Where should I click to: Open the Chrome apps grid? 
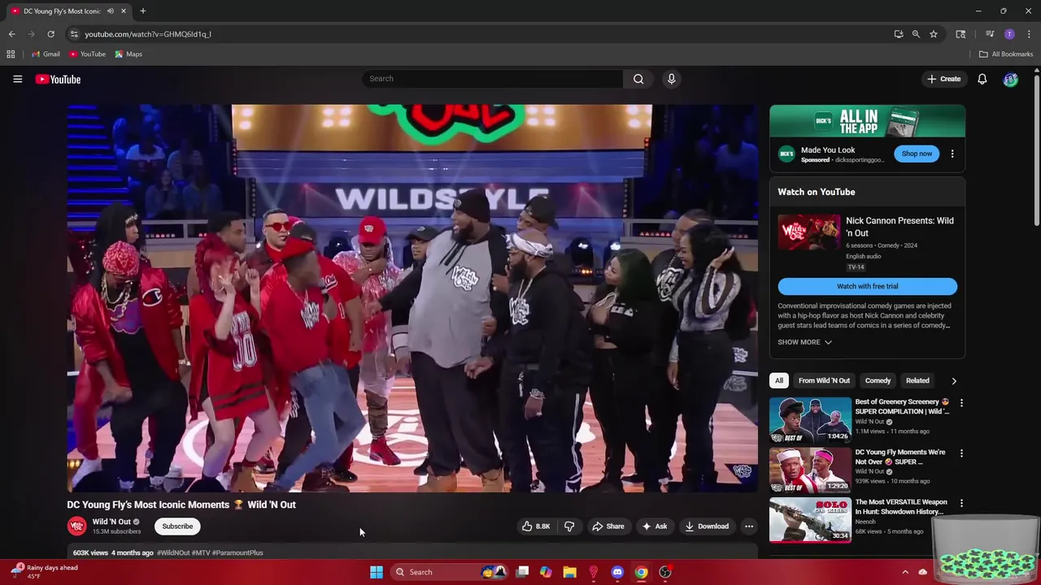(11, 54)
